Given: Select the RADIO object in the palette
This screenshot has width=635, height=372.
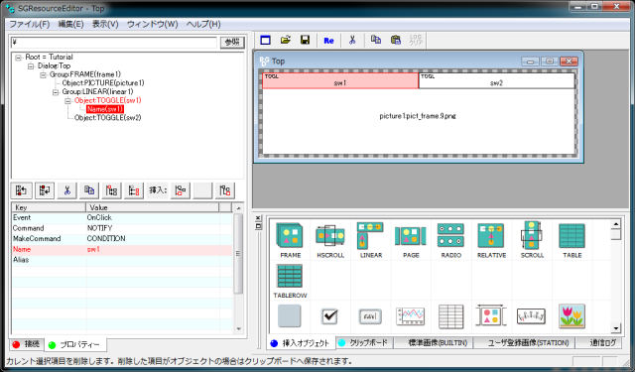Looking at the screenshot, I should [x=450, y=240].
